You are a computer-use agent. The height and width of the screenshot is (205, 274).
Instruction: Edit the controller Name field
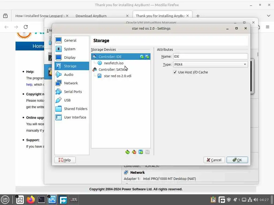pos(210,57)
